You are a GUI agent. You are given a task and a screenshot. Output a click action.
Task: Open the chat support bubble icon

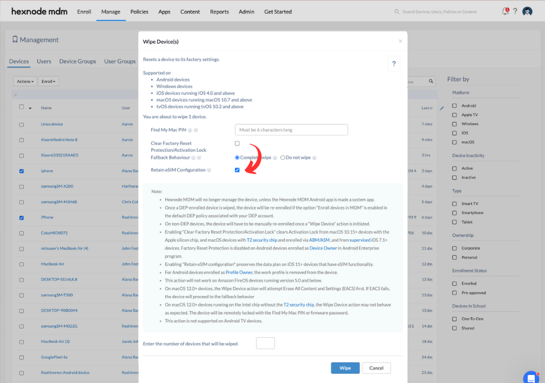pos(531,377)
